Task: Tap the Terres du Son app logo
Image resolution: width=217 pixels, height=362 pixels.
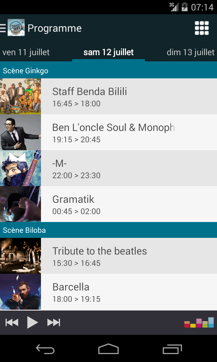Action: pos(16,28)
